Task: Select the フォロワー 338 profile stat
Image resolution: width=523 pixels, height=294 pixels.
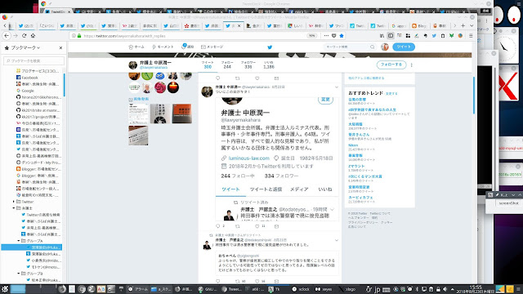Action: 248,65
